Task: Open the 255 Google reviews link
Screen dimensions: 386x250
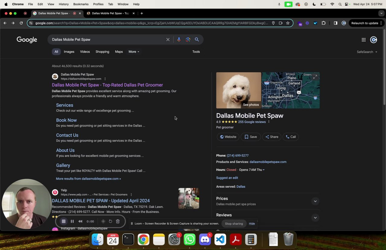Action: click(x=252, y=122)
